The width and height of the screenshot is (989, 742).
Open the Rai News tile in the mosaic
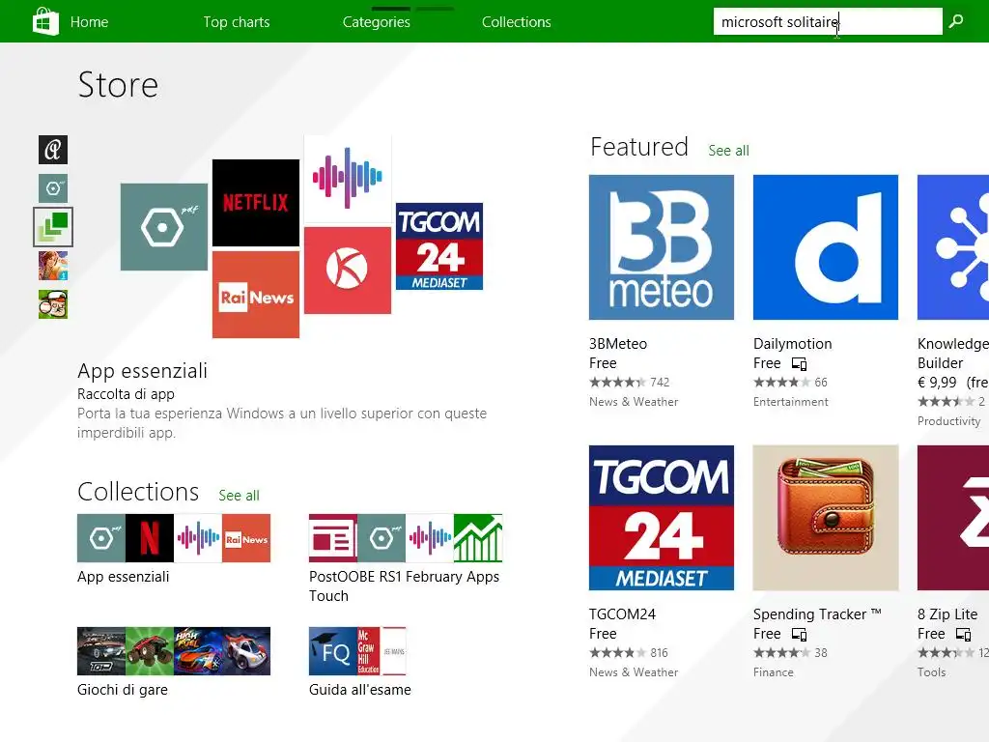coord(255,295)
